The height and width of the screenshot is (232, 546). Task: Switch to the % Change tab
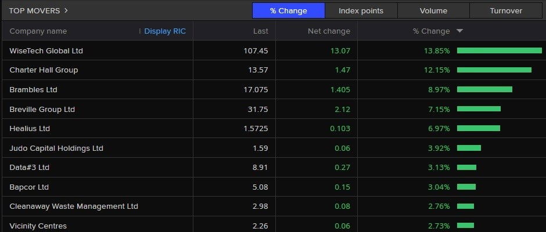[288, 10]
